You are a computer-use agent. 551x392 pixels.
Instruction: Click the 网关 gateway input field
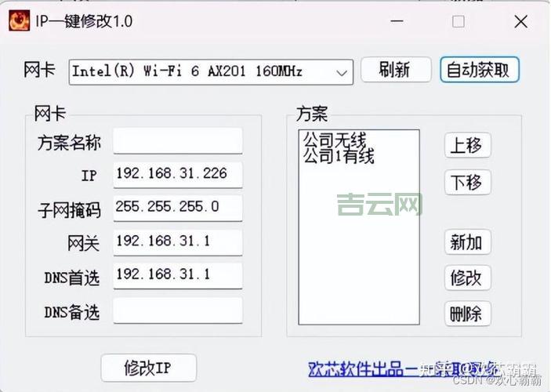(178, 242)
